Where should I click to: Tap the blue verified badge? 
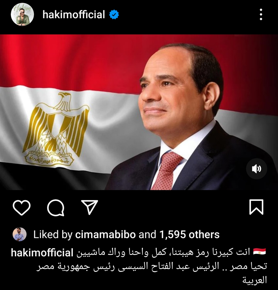click(114, 15)
